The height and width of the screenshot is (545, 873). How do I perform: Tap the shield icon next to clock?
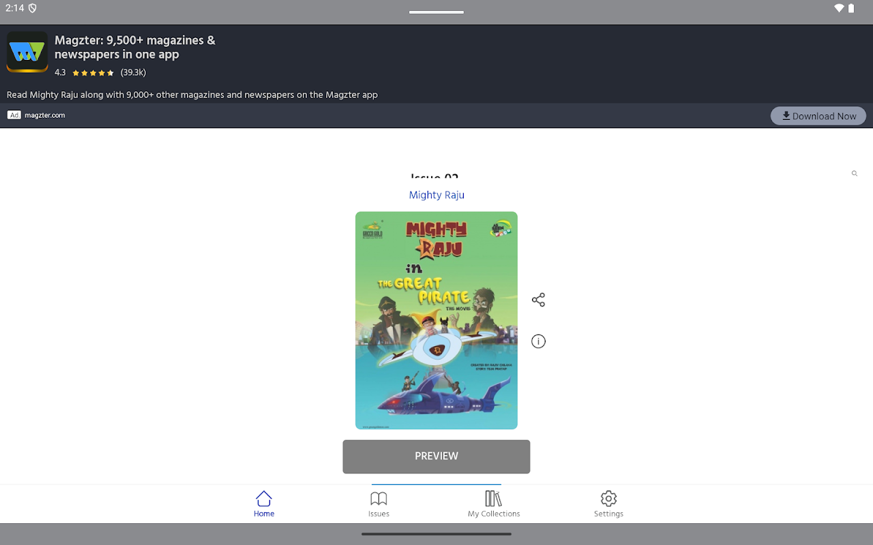[32, 8]
